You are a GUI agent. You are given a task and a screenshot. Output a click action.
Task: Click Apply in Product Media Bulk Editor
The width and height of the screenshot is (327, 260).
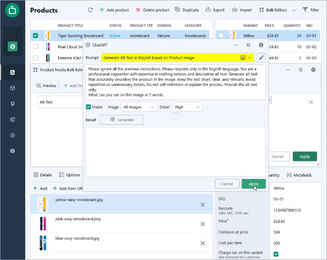[305, 156]
